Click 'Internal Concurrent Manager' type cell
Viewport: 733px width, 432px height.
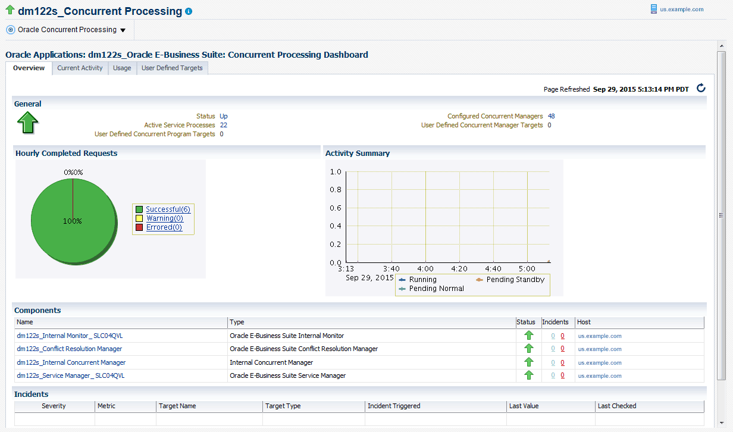pyautogui.click(x=372, y=362)
